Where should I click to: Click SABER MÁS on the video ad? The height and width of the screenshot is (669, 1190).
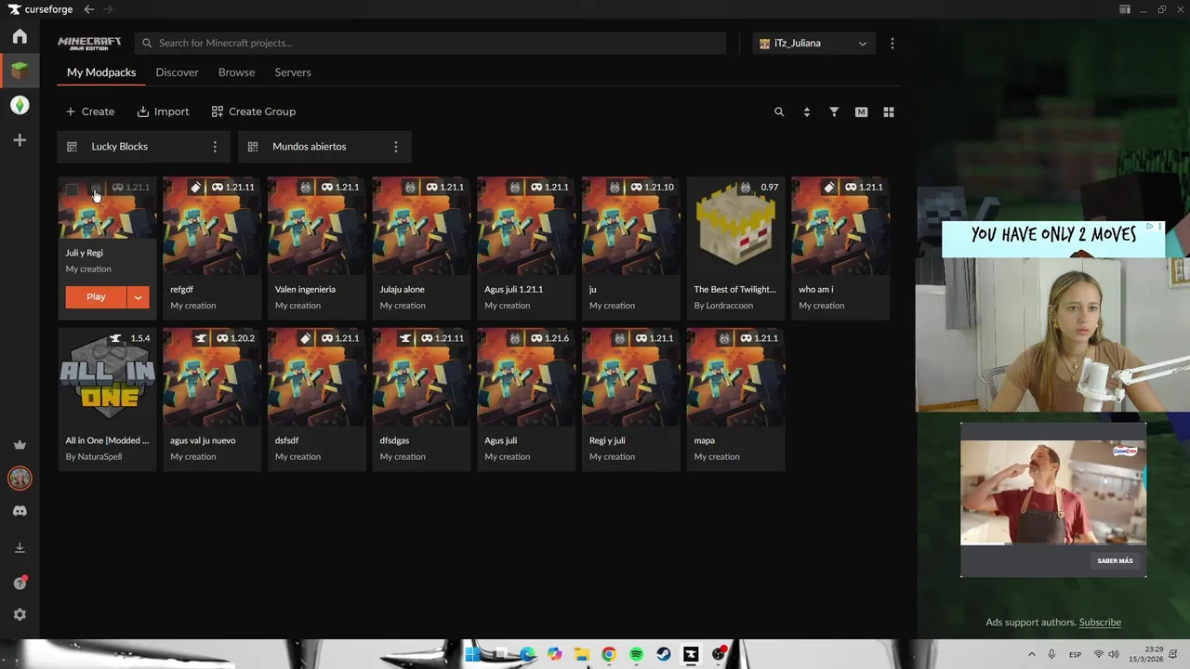1115,561
